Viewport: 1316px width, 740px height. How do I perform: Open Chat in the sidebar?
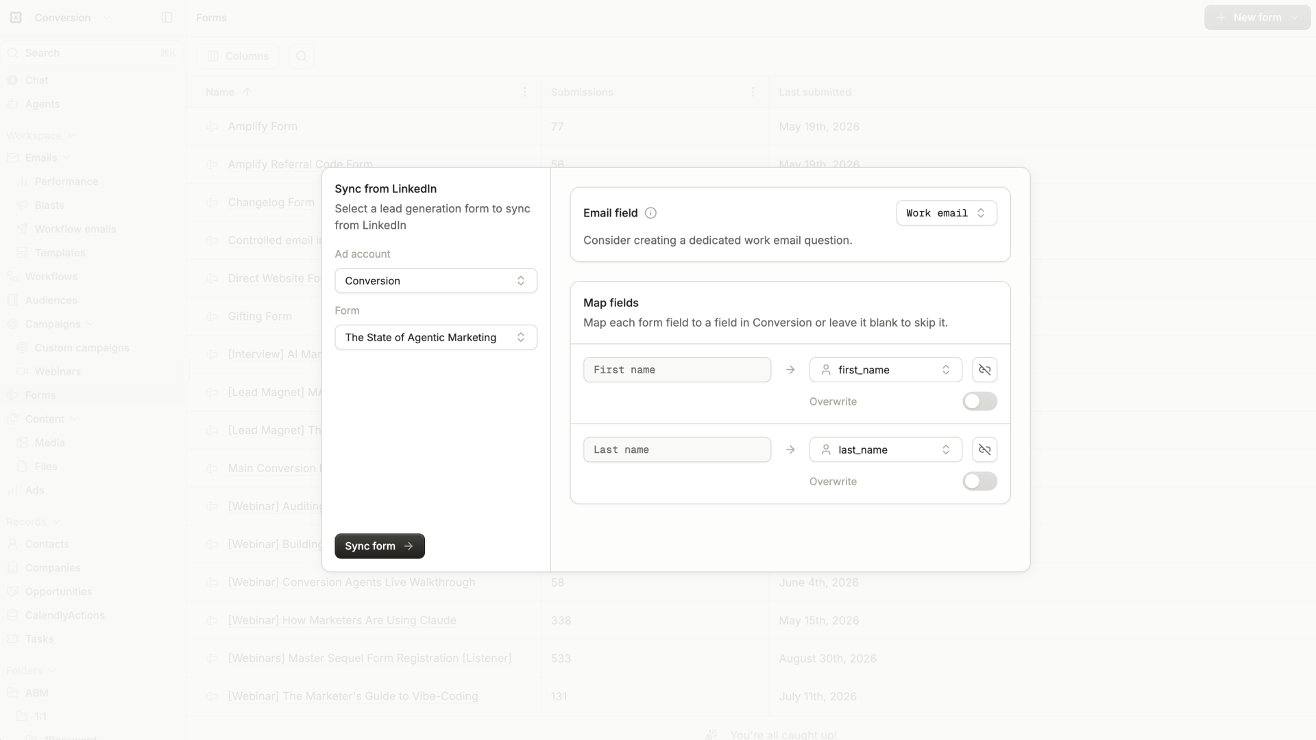click(x=37, y=81)
